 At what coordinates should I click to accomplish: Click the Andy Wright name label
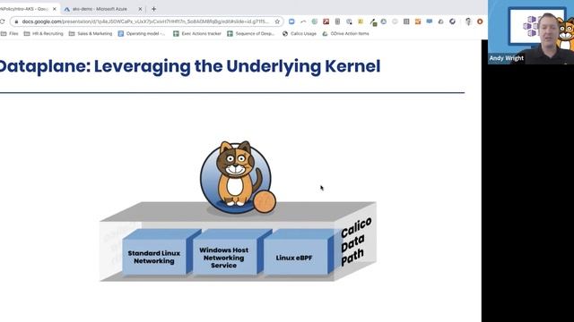click(x=506, y=58)
